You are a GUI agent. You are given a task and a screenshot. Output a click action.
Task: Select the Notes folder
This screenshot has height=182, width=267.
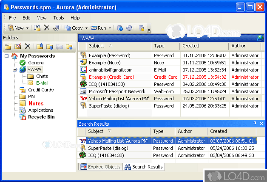[x=36, y=103]
